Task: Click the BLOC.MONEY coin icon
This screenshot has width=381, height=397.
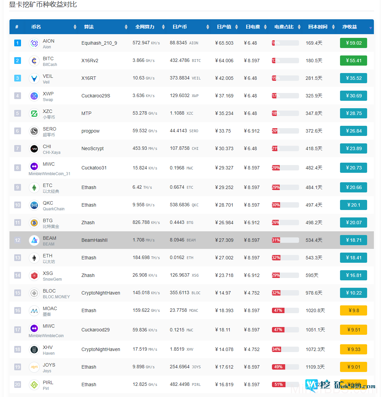Action: tap(34, 293)
